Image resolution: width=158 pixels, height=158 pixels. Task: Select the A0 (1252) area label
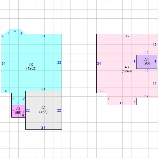31,66
